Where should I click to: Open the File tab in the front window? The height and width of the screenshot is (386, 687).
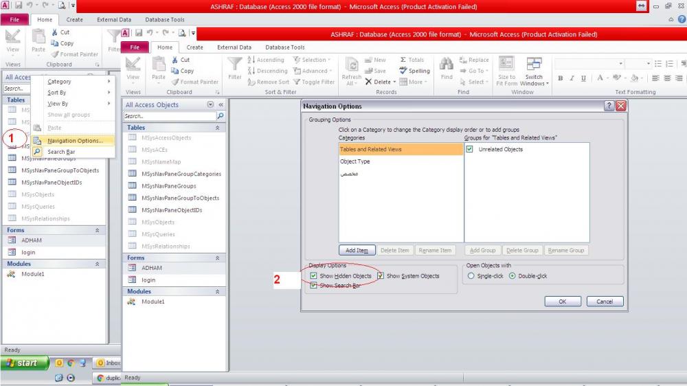[135, 47]
